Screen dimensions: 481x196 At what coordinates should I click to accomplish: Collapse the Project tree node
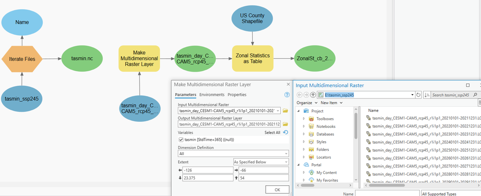pyautogui.click(x=298, y=111)
